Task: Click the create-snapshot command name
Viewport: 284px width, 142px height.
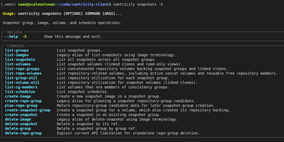Action: pyautogui.click(x=21, y=115)
